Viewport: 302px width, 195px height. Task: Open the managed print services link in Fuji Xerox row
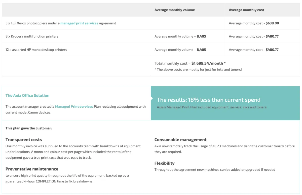click(79, 23)
